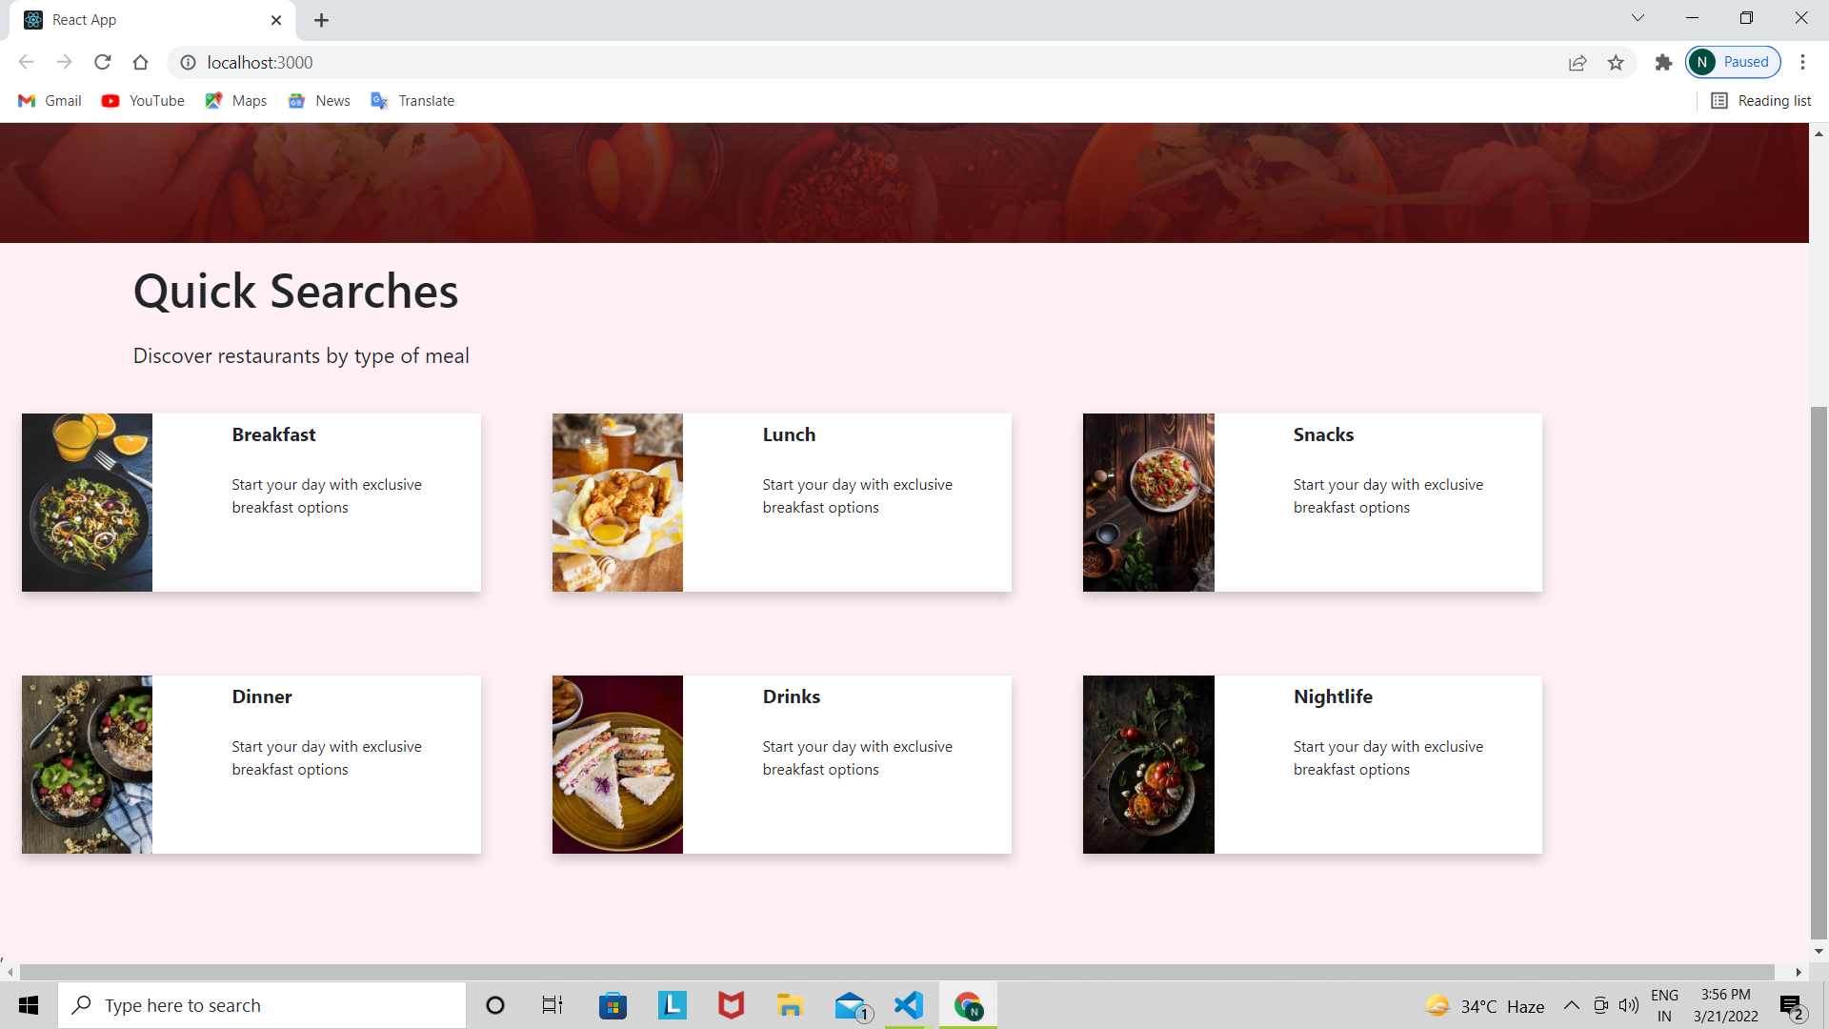The image size is (1829, 1029).
Task: Bookmark this page with the star icon
Action: click(1616, 62)
